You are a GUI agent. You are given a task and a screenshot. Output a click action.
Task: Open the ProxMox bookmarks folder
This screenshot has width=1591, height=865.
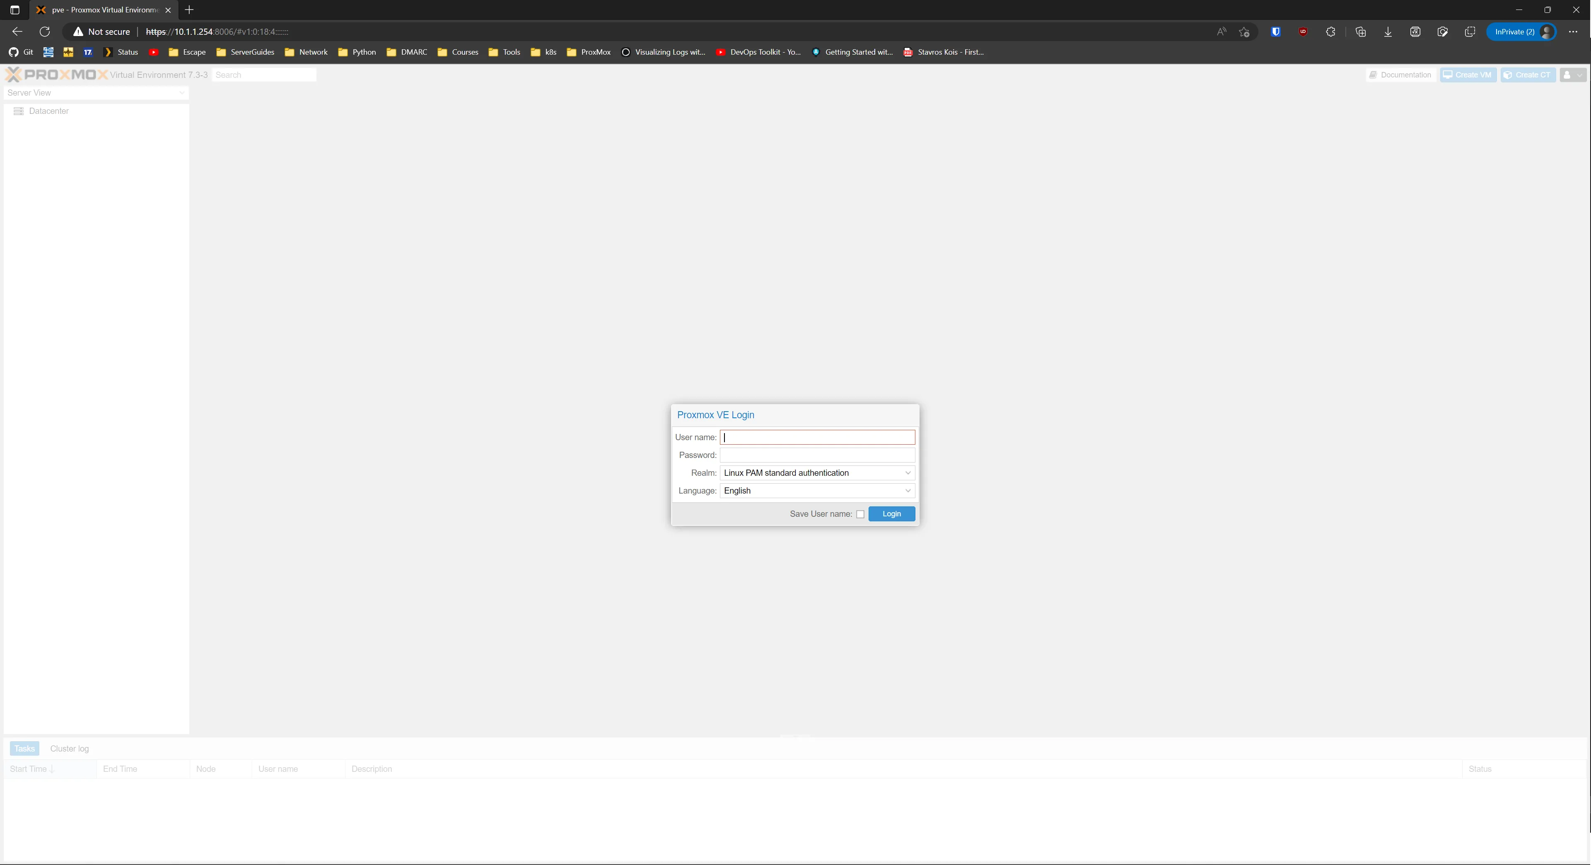click(x=589, y=52)
